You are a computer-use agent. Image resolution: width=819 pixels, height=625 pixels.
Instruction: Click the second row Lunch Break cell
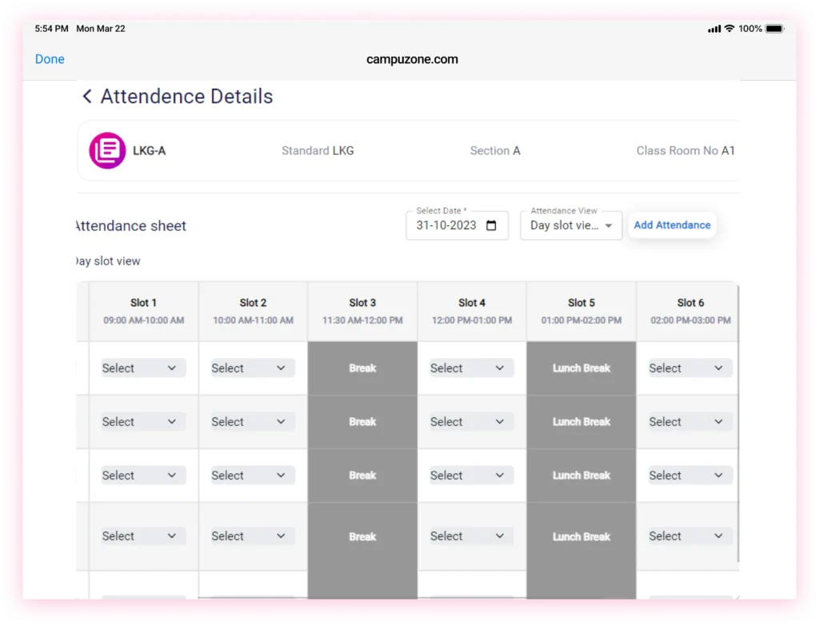click(x=581, y=422)
